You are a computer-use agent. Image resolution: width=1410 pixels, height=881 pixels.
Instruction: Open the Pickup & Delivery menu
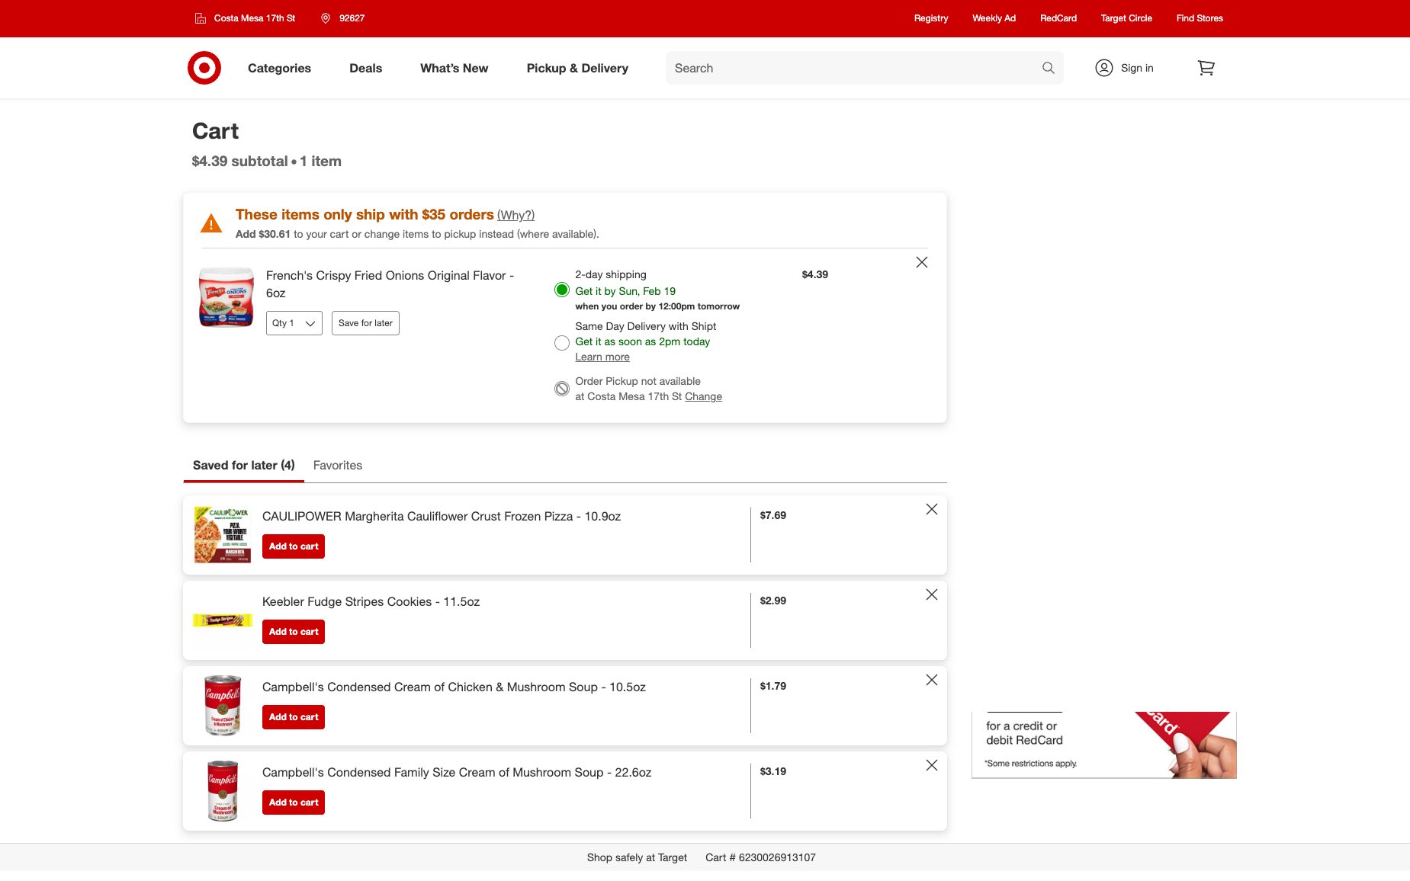(x=577, y=68)
